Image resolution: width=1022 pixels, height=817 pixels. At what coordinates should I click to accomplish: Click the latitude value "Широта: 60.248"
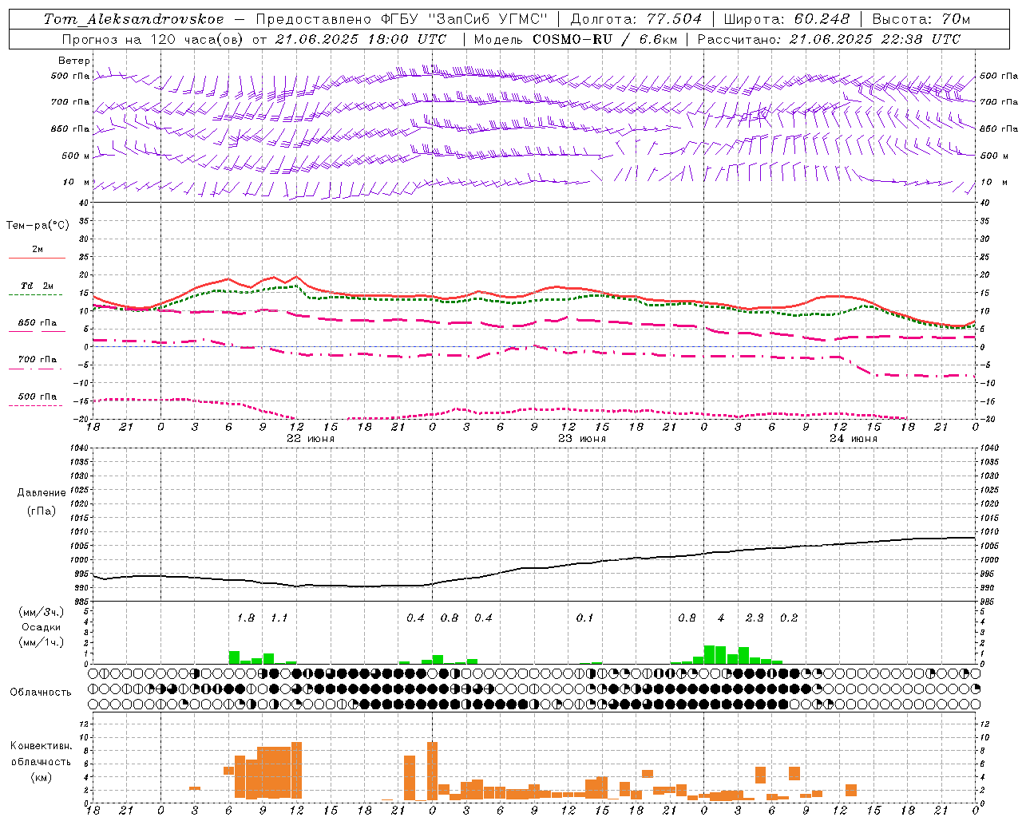pyautogui.click(x=787, y=19)
